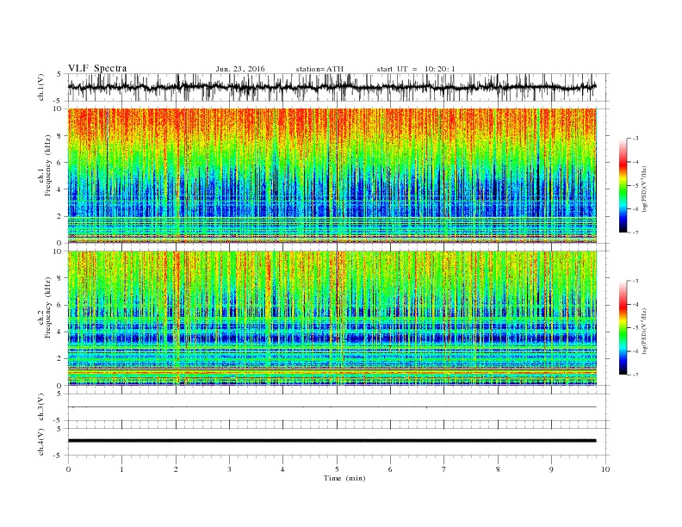Click the "-7" tick on ch.1 color bar
The image size is (682, 527).
[x=635, y=232]
